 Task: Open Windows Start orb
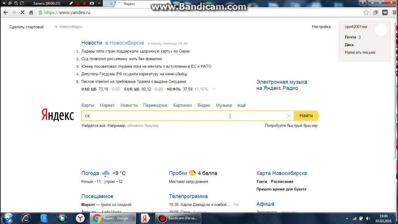[8, 218]
